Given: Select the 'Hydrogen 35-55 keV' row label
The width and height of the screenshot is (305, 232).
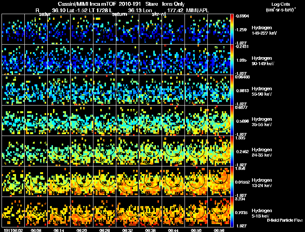Looking at the screenshot, I should click(x=262, y=122).
